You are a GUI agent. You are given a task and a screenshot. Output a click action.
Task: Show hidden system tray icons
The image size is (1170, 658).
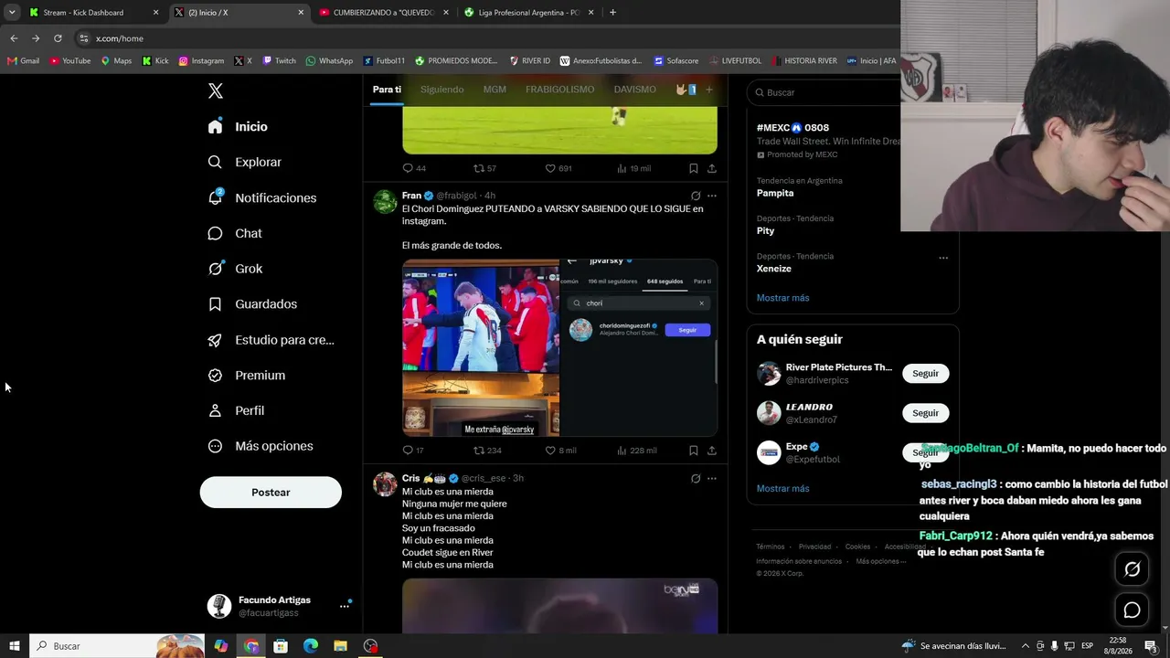click(x=1026, y=646)
